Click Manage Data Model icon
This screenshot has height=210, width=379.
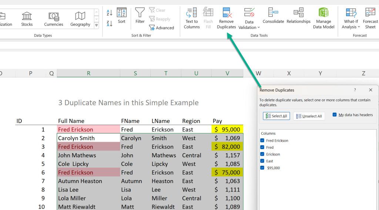point(323,14)
